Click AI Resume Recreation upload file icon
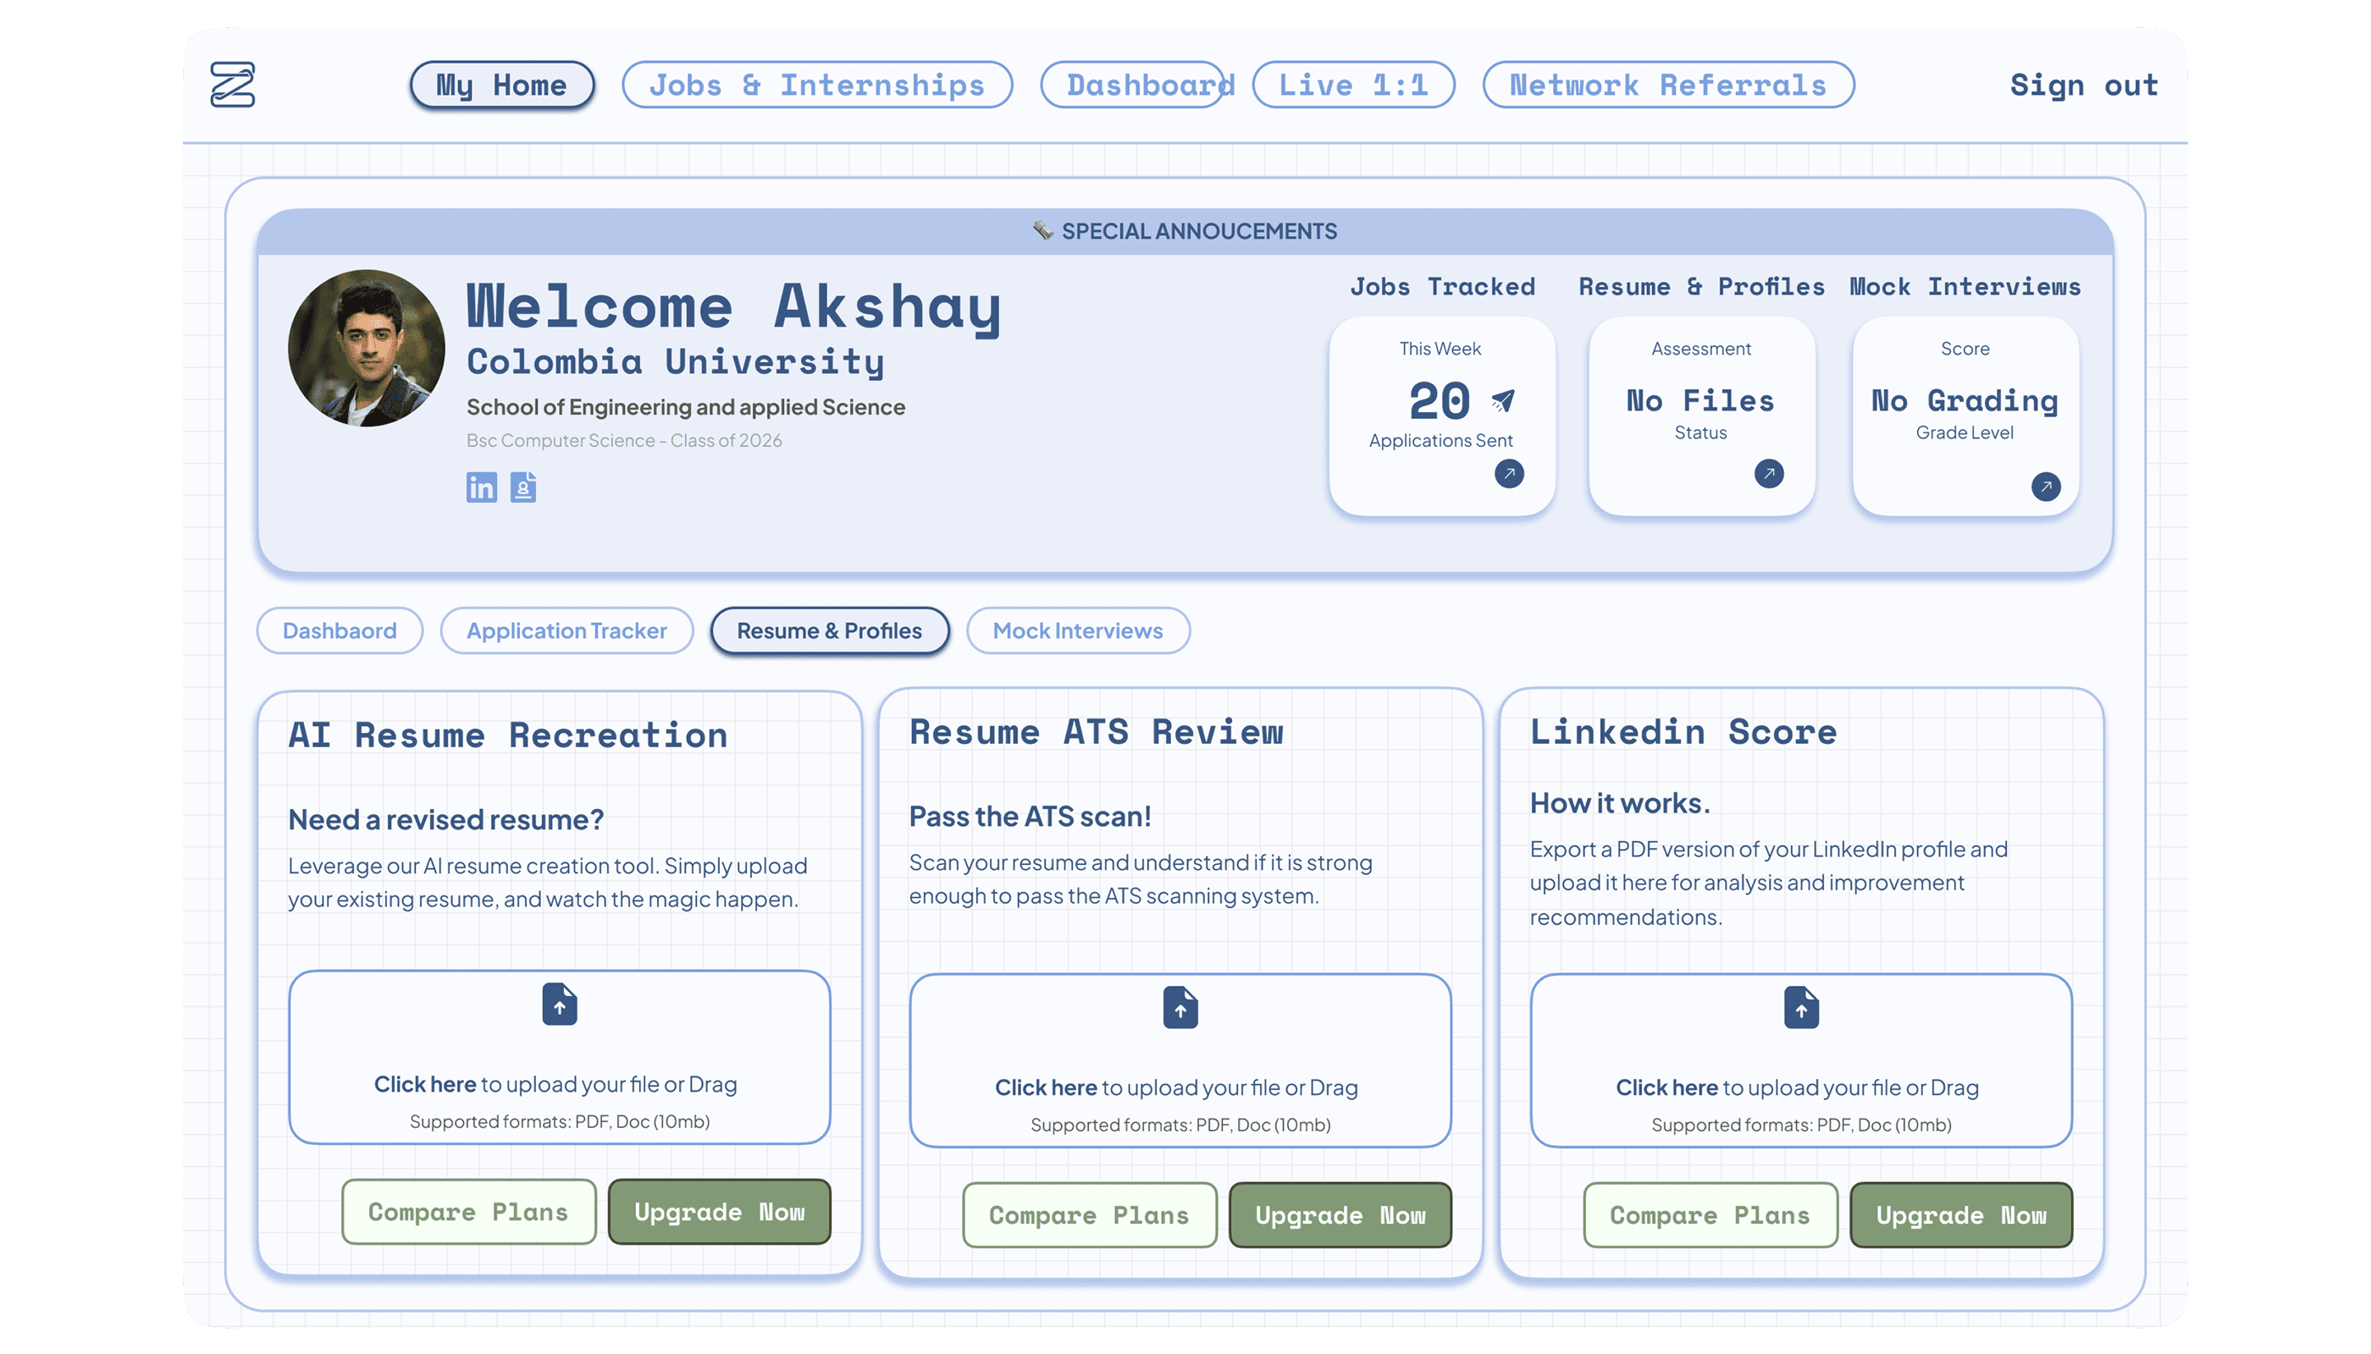 pos(559,1004)
